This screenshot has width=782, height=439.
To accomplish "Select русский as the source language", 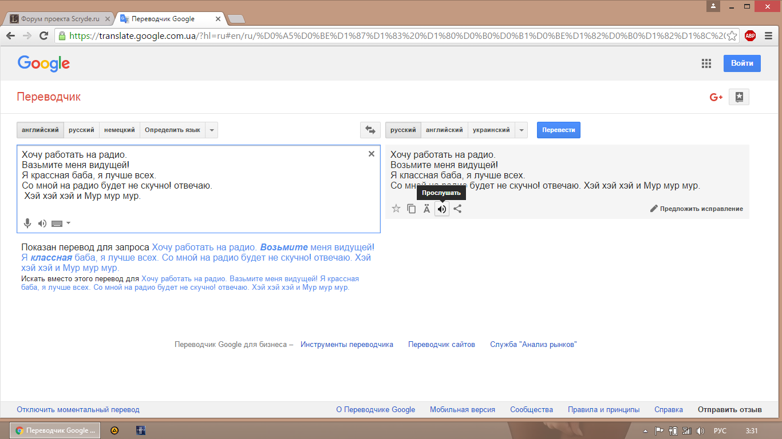I will 81,130.
